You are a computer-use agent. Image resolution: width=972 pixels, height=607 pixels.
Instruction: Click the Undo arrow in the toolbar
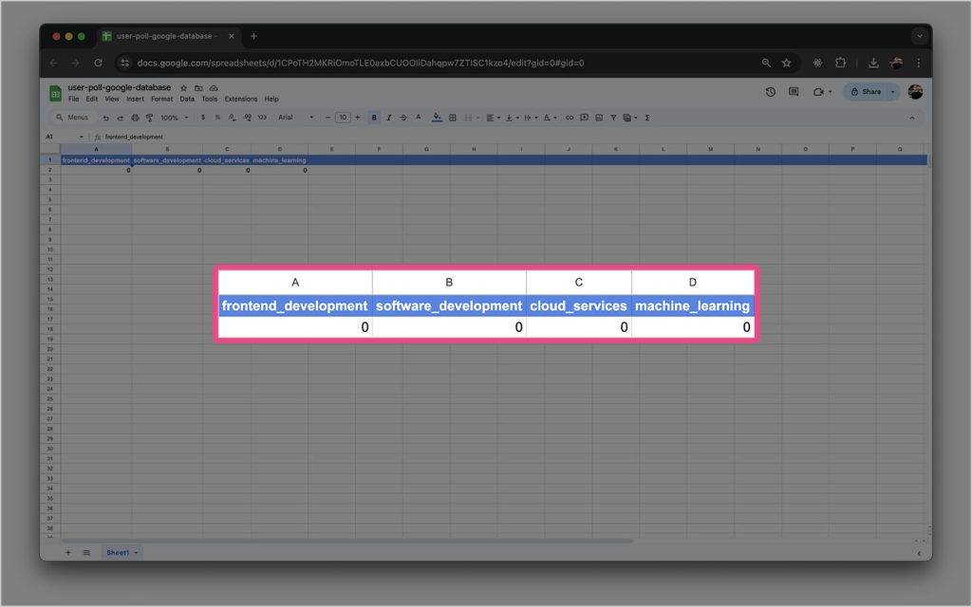click(x=106, y=118)
